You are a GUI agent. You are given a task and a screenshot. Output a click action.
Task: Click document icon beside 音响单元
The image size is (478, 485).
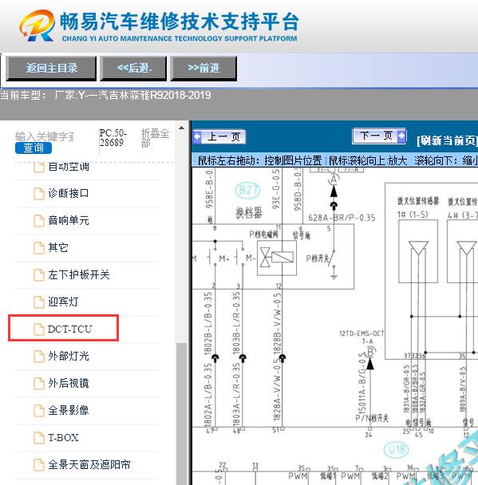point(39,221)
